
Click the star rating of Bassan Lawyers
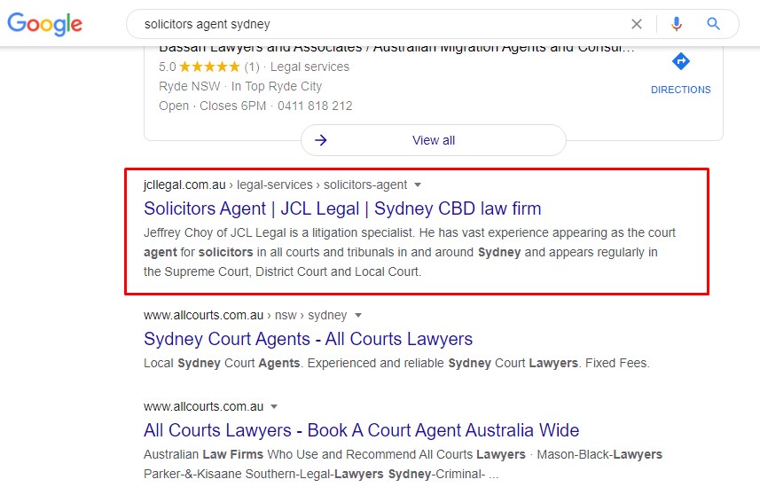[x=209, y=67]
